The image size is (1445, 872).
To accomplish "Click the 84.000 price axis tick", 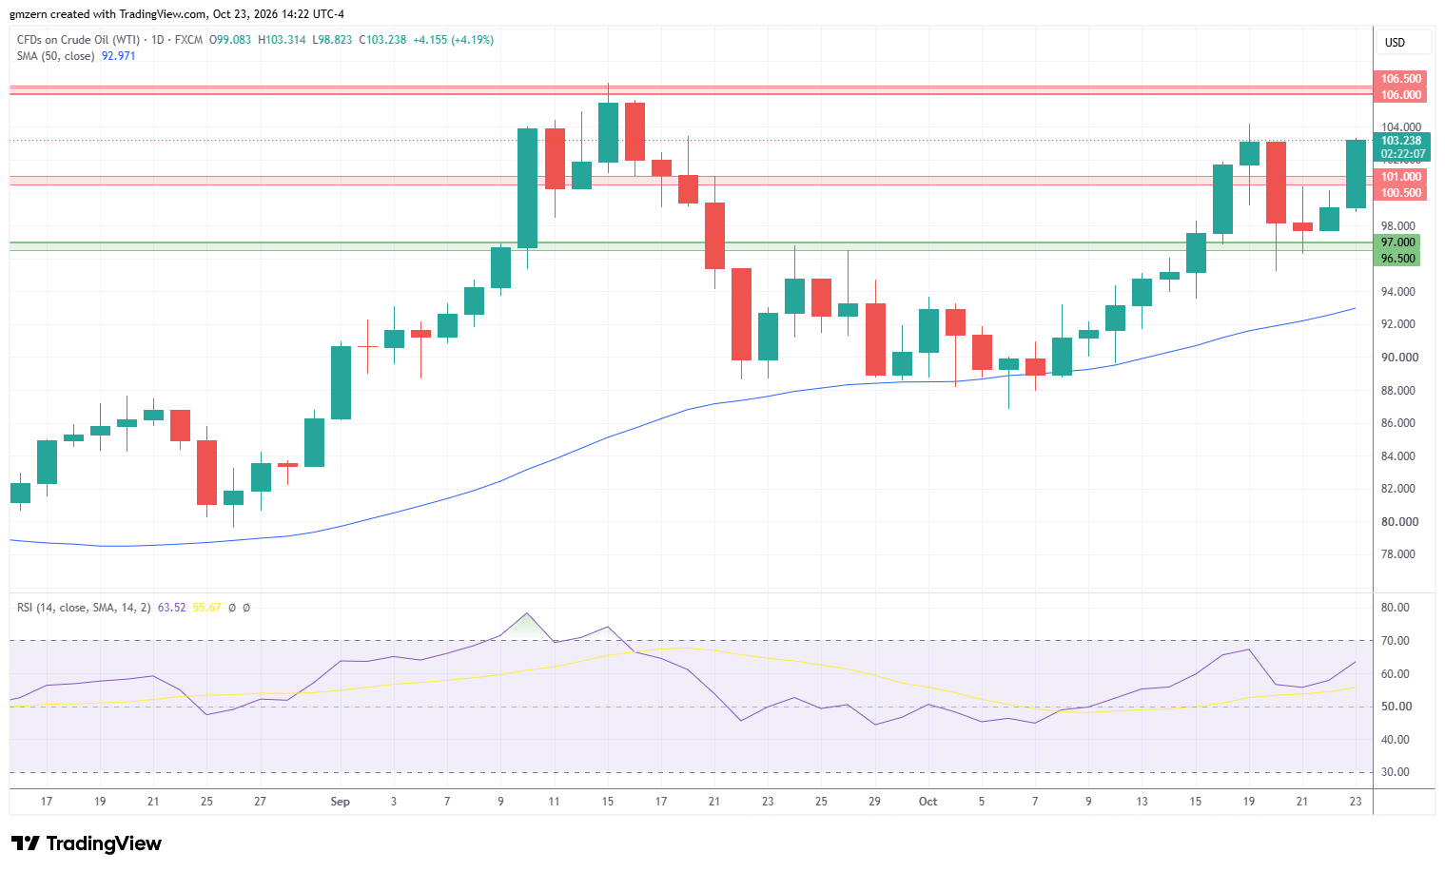I will 1399,456.
